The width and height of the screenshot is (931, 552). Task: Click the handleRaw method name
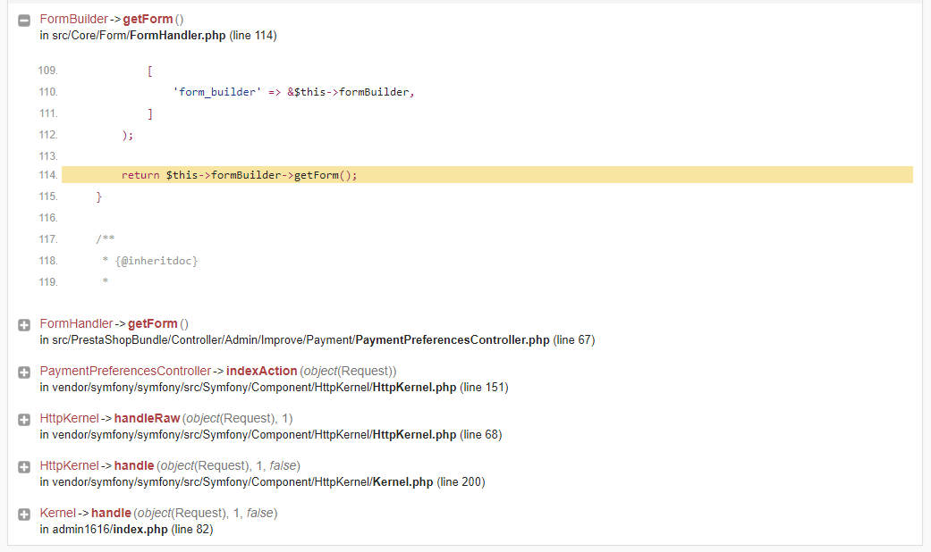(147, 419)
